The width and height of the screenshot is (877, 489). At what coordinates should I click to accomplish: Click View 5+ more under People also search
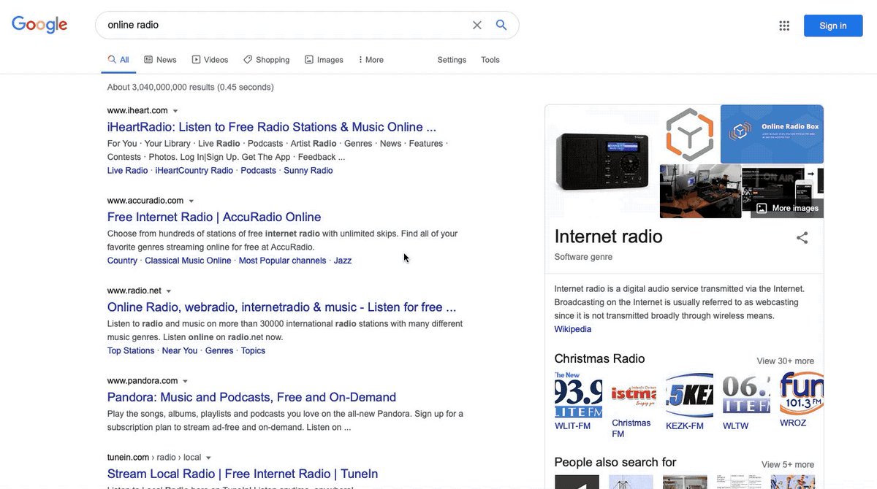click(788, 465)
